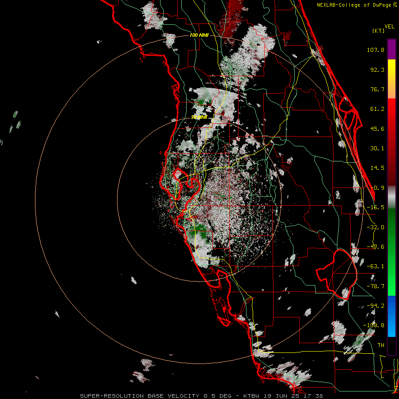
Task: Select the 61.2 velocity scale value
Action: point(377,109)
